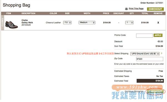Click the Continue Shopping link
This screenshot has height=102, width=167.
(134, 91)
